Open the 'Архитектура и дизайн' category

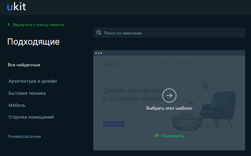click(33, 81)
